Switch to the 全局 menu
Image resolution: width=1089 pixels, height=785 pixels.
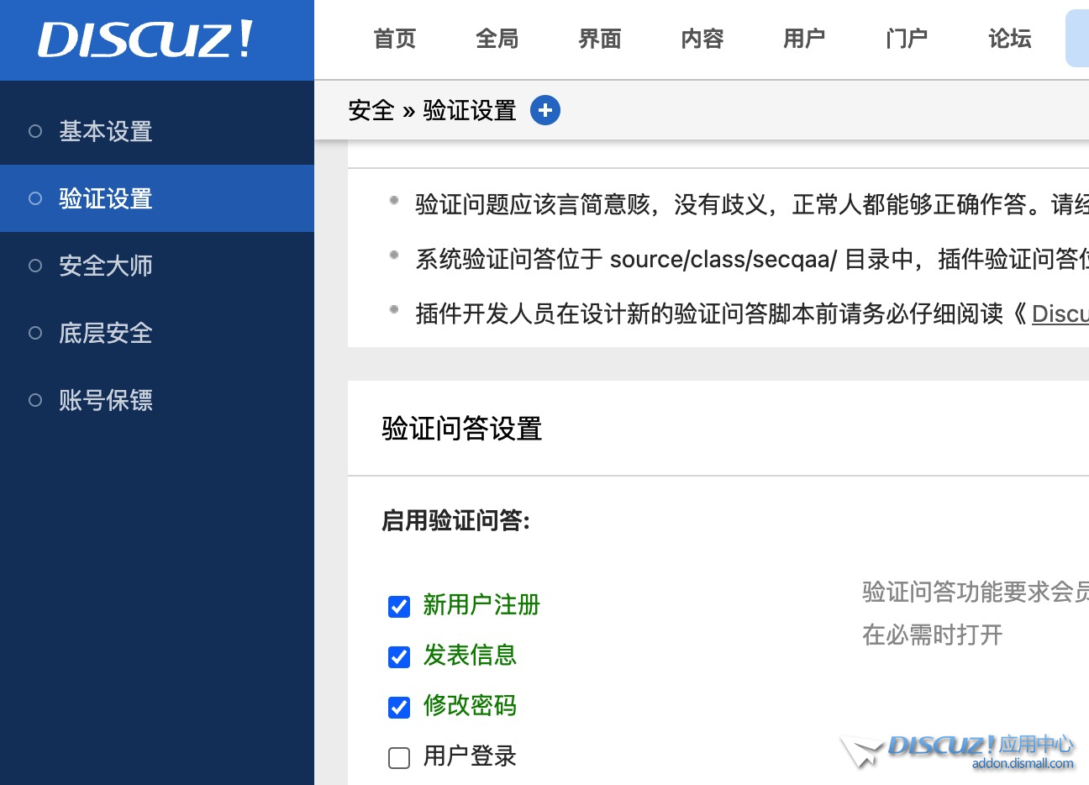497,39
